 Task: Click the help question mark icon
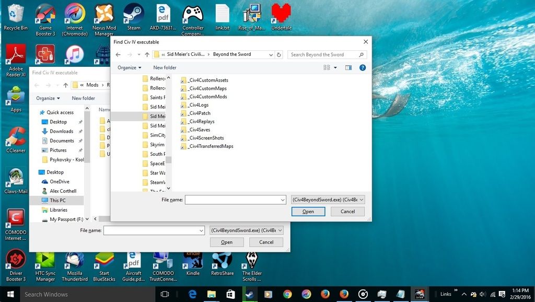[363, 67]
